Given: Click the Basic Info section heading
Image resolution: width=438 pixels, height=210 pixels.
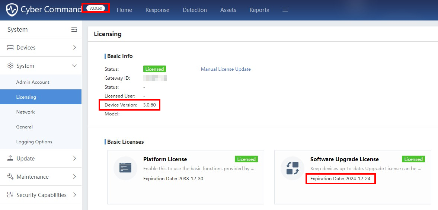Looking at the screenshot, I should click(x=120, y=56).
